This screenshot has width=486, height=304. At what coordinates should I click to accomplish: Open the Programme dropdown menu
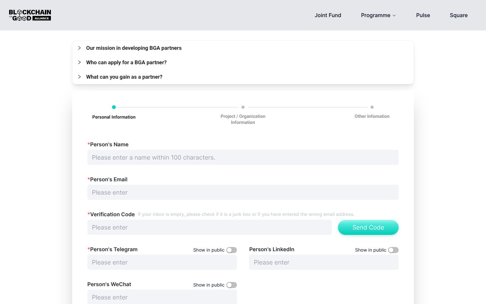click(x=378, y=15)
